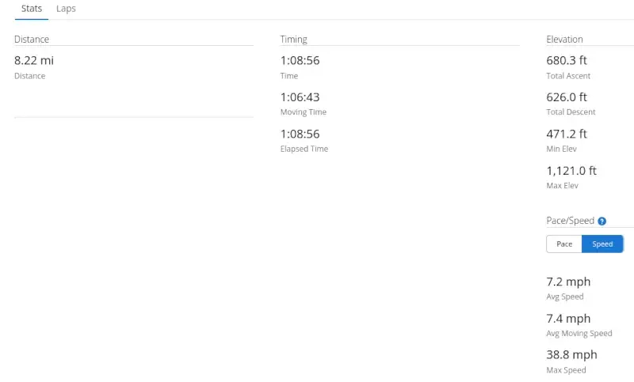Click the Distance section heading
The width and height of the screenshot is (634, 382).
click(x=32, y=39)
